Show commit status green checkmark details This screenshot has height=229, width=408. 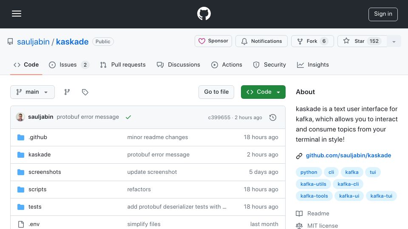coord(128,117)
